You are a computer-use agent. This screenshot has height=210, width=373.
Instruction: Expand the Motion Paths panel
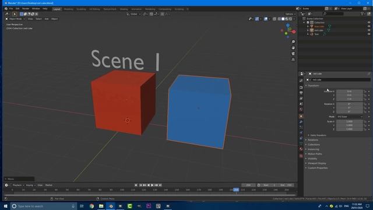click(315, 154)
